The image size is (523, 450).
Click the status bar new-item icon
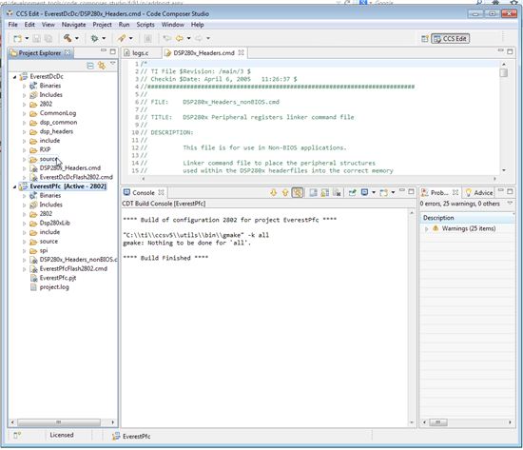pyautogui.click(x=17, y=435)
